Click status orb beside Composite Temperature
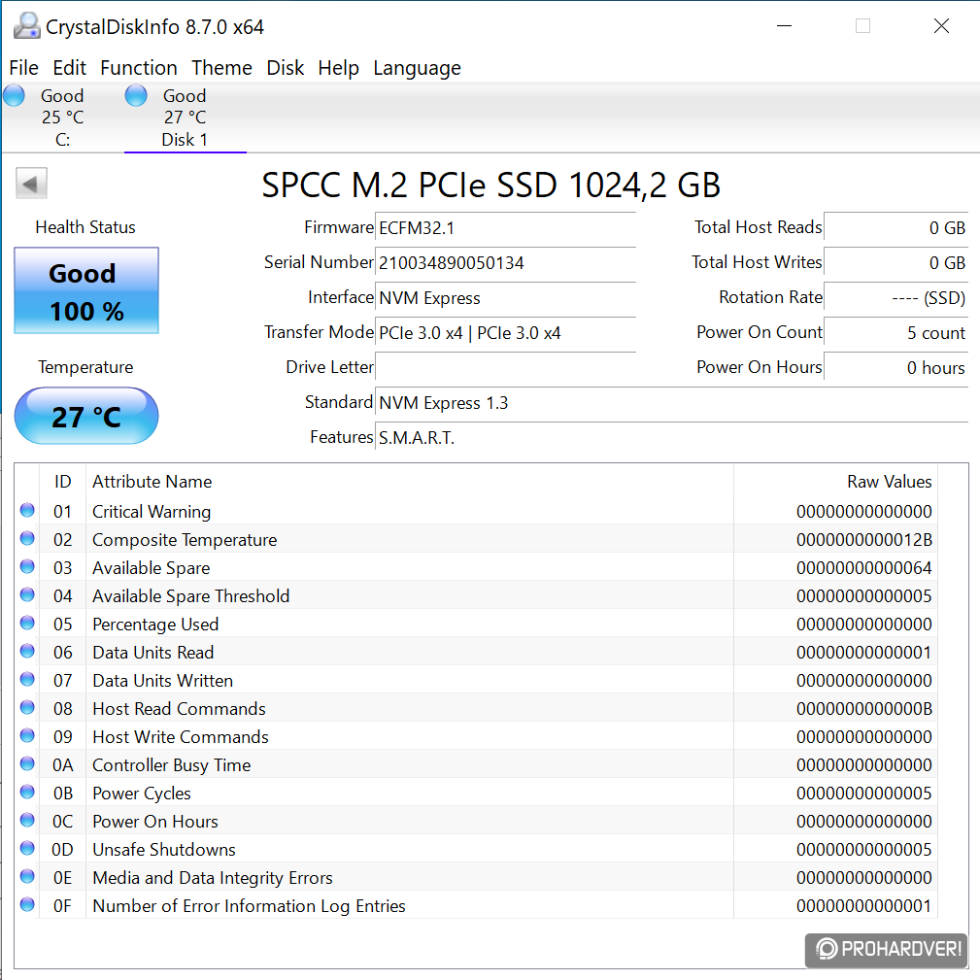Screen dimensions: 980x980 tap(27, 538)
